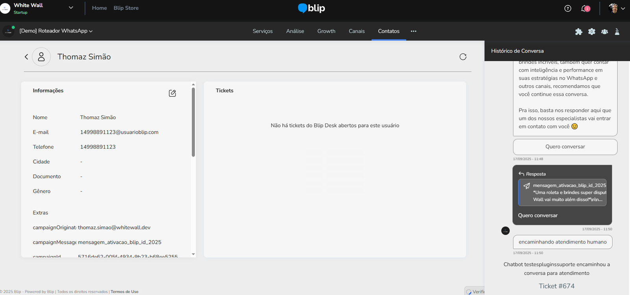Go to the Home link
The image size is (630, 295).
click(x=99, y=8)
